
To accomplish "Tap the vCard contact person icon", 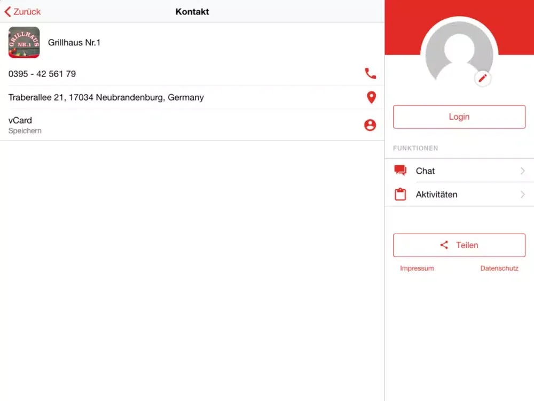I will [x=370, y=125].
